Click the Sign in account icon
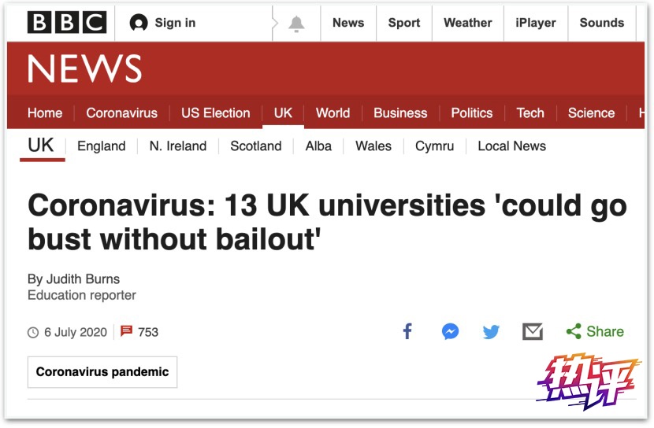Viewport: 654px width, 428px height. pos(139,23)
